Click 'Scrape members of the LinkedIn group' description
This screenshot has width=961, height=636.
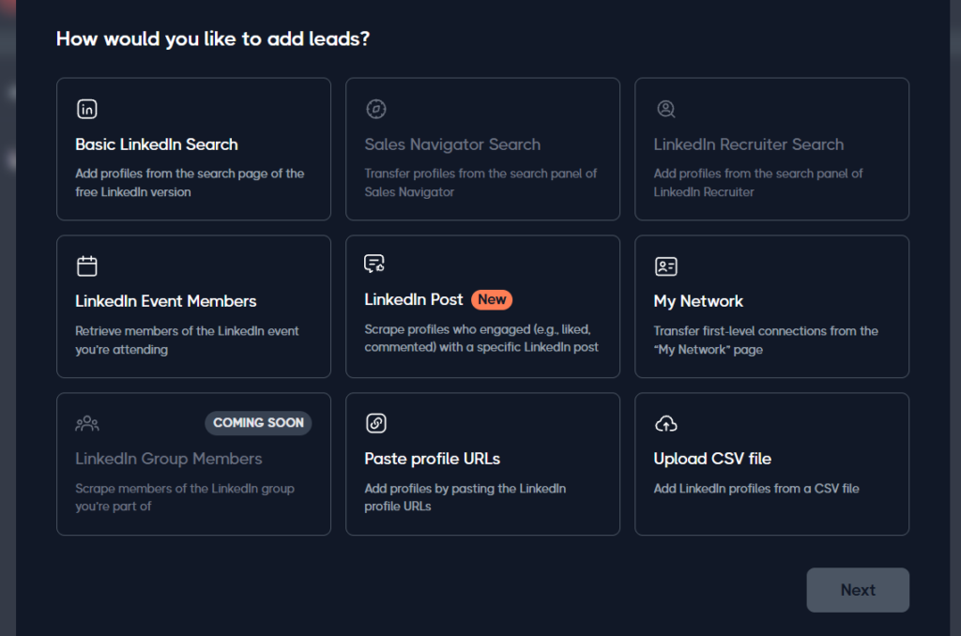(185, 497)
